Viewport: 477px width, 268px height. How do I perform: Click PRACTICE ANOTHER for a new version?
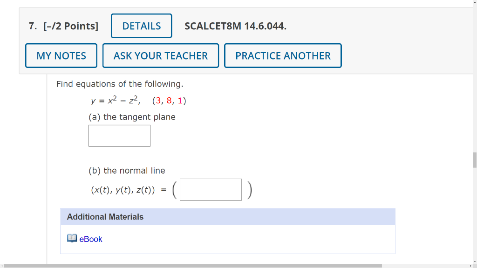(283, 55)
